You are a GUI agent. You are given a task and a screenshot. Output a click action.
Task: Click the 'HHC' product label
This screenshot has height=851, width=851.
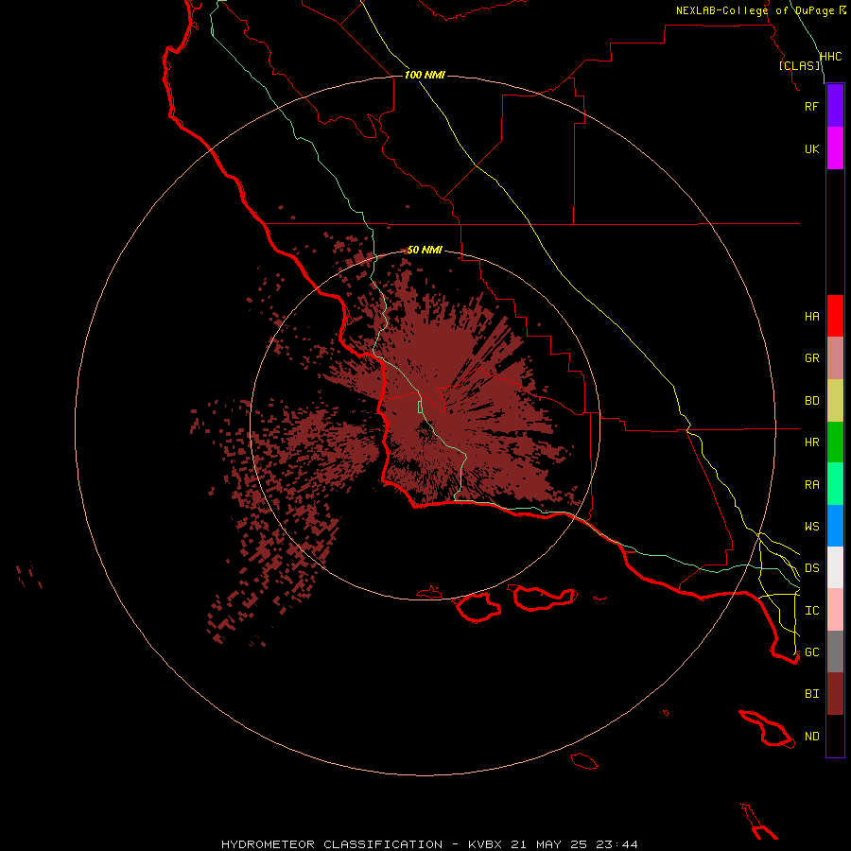[x=830, y=57]
